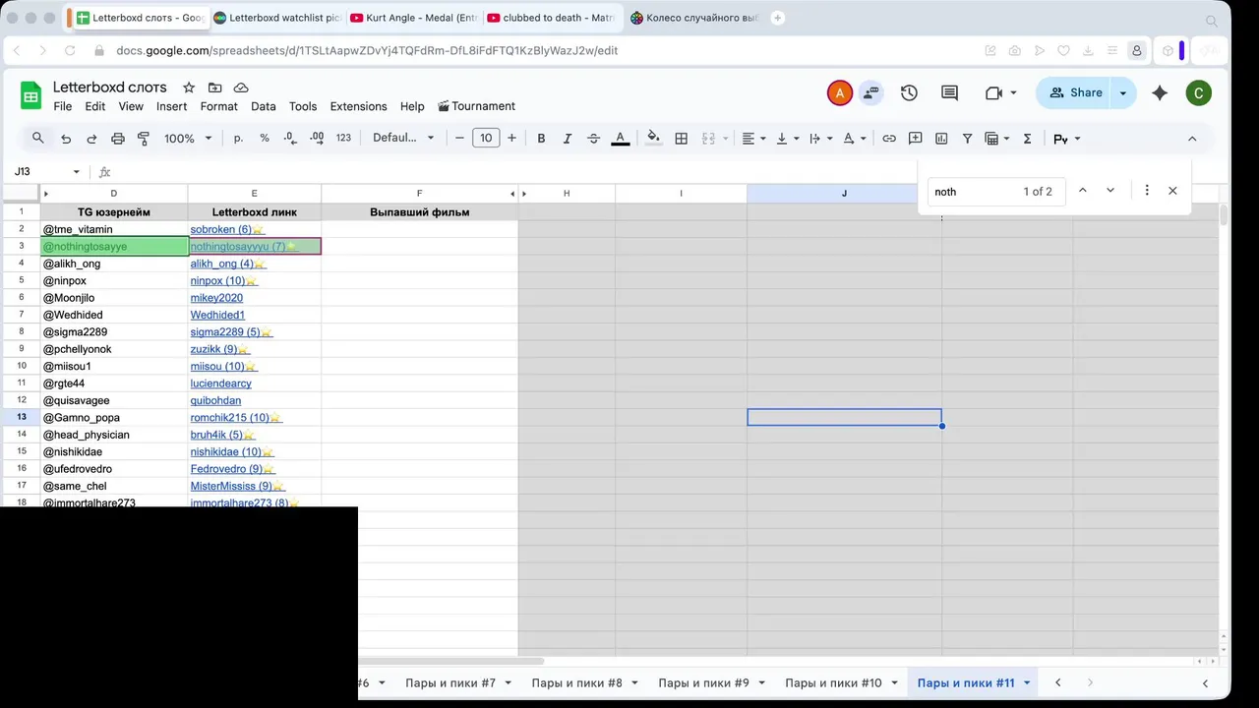Open the File menu

tap(62, 106)
